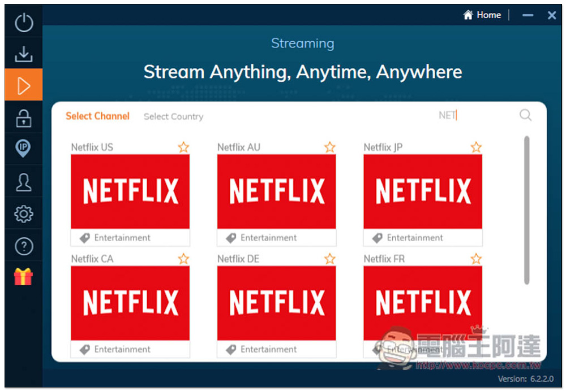Favorite Netflix CA with star
566x392 pixels.
(x=183, y=259)
